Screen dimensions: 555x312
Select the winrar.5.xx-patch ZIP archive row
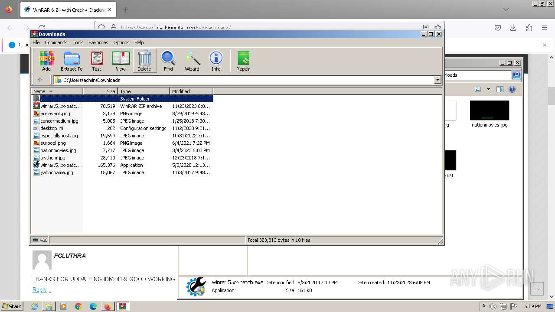click(x=123, y=106)
